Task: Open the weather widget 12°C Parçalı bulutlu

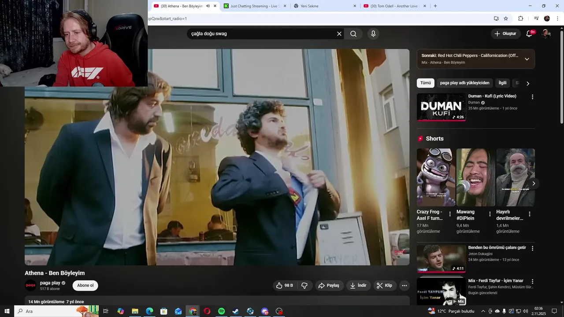Action: tap(451, 311)
